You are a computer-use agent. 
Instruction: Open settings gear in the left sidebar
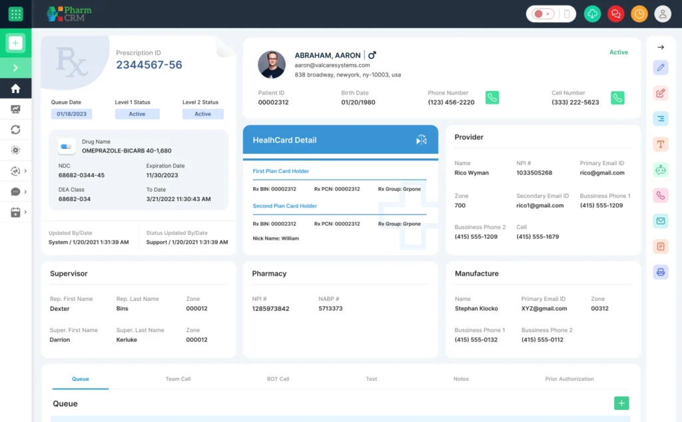tap(15, 150)
